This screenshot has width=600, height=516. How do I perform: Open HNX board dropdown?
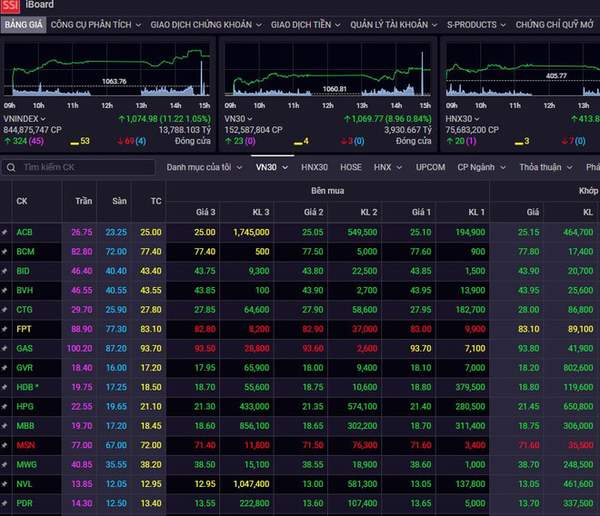point(387,167)
